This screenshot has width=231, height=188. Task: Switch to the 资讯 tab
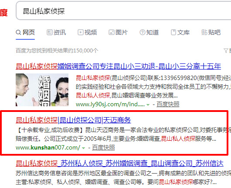coord(56,32)
